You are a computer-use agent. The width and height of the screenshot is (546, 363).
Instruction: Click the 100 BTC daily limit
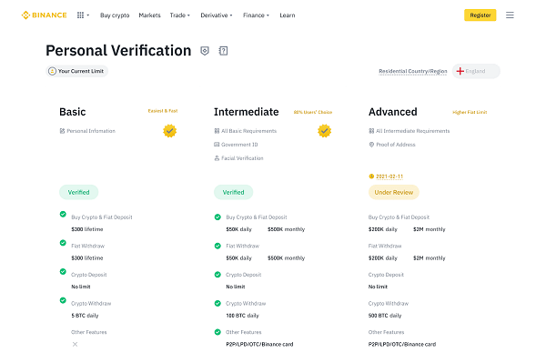tap(242, 316)
